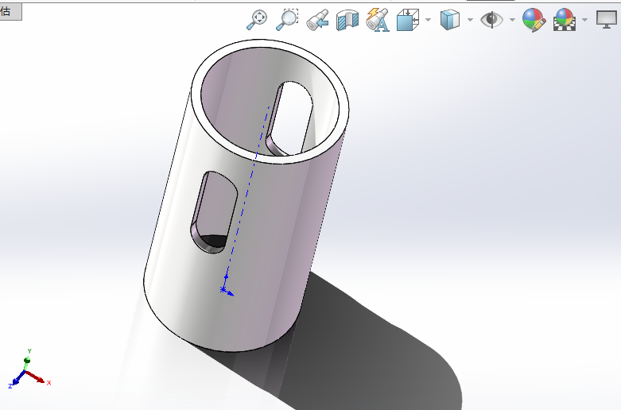Activate the Zoom to Area magnifier tool
The image size is (621, 410).
tap(286, 20)
